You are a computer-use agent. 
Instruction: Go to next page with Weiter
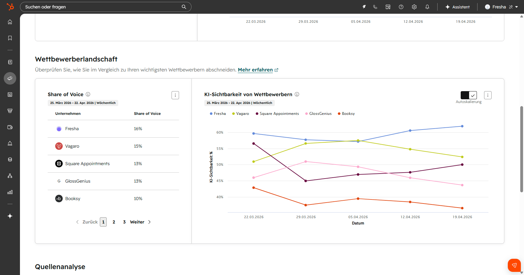click(140, 222)
